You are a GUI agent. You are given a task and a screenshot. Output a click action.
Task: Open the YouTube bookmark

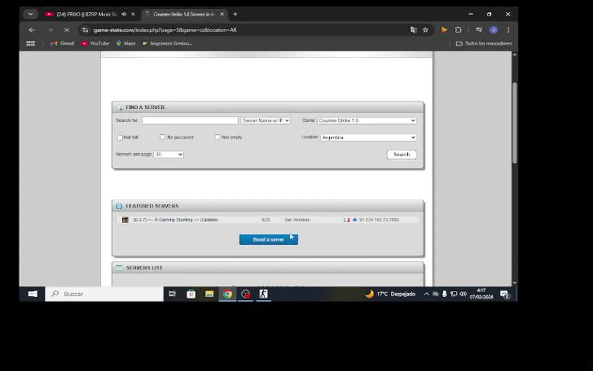[95, 43]
